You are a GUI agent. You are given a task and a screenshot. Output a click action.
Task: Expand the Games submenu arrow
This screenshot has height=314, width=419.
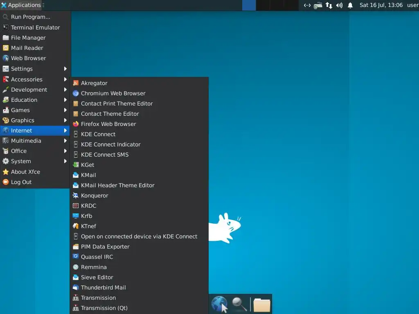pyautogui.click(x=65, y=110)
